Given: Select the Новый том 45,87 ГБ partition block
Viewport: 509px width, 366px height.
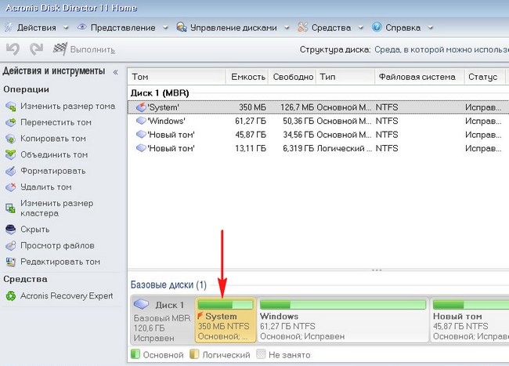Looking at the screenshot, I should point(469,321).
